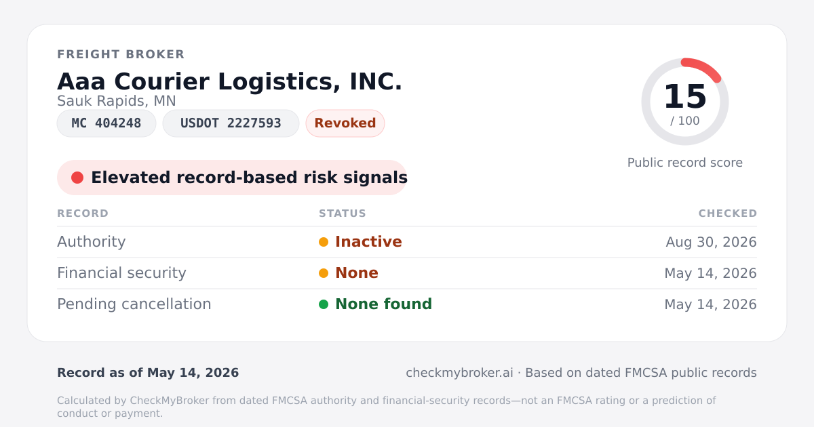This screenshot has height=427, width=814.
Task: Select the Financial security record row
Action: click(x=407, y=273)
